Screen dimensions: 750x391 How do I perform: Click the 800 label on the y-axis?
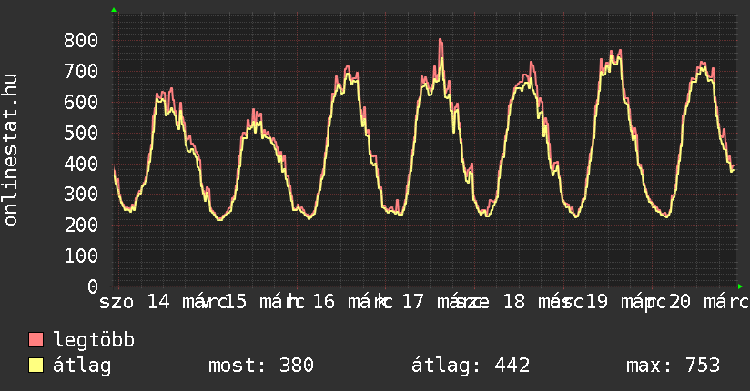pos(81,40)
